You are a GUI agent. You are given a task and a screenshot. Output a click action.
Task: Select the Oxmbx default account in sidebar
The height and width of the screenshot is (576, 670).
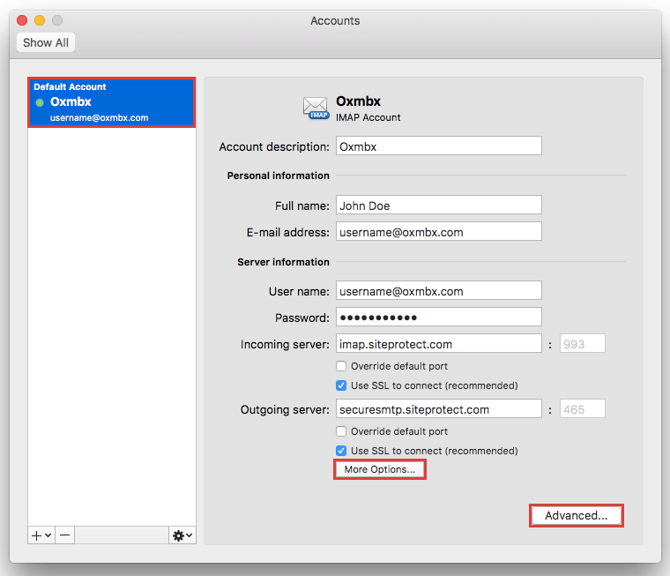111,102
